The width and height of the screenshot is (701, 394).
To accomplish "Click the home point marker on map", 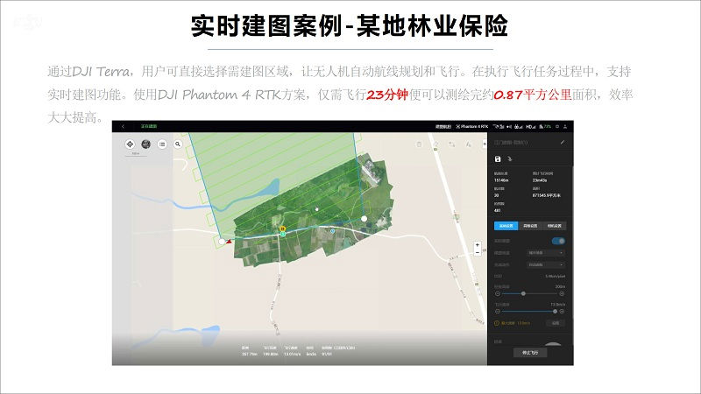I will [283, 228].
